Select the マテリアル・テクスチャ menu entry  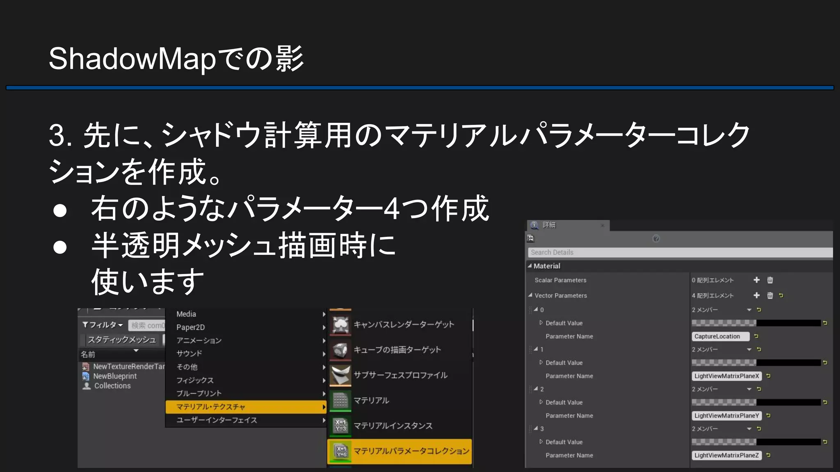coord(246,407)
